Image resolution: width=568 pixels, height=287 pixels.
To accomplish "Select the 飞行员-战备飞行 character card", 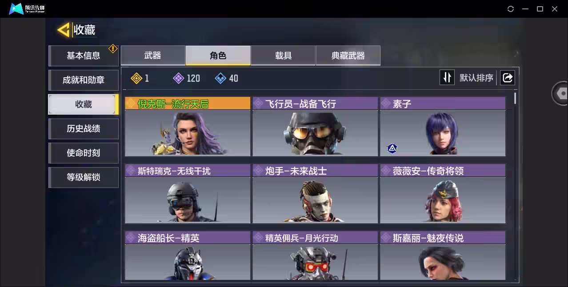I will 315,127.
